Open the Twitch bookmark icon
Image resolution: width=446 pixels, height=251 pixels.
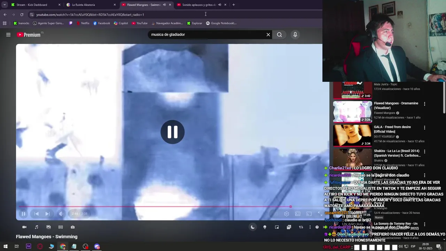(x=71, y=23)
